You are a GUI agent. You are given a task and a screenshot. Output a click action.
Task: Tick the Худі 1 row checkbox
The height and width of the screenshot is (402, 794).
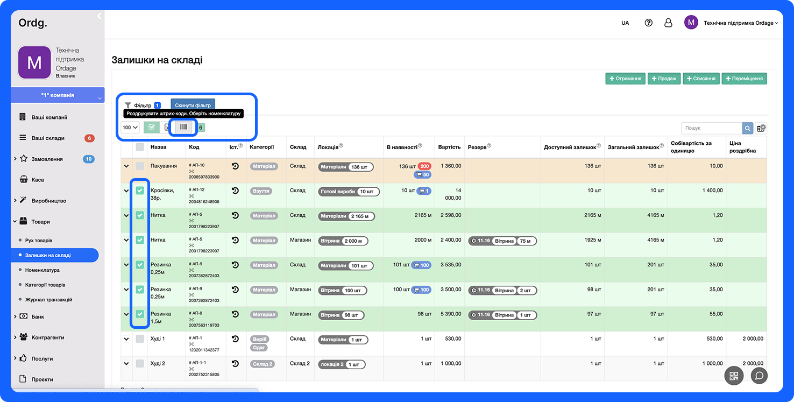point(140,339)
